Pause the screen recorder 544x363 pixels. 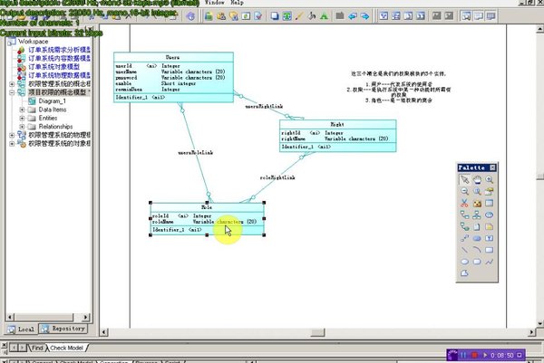463,355
